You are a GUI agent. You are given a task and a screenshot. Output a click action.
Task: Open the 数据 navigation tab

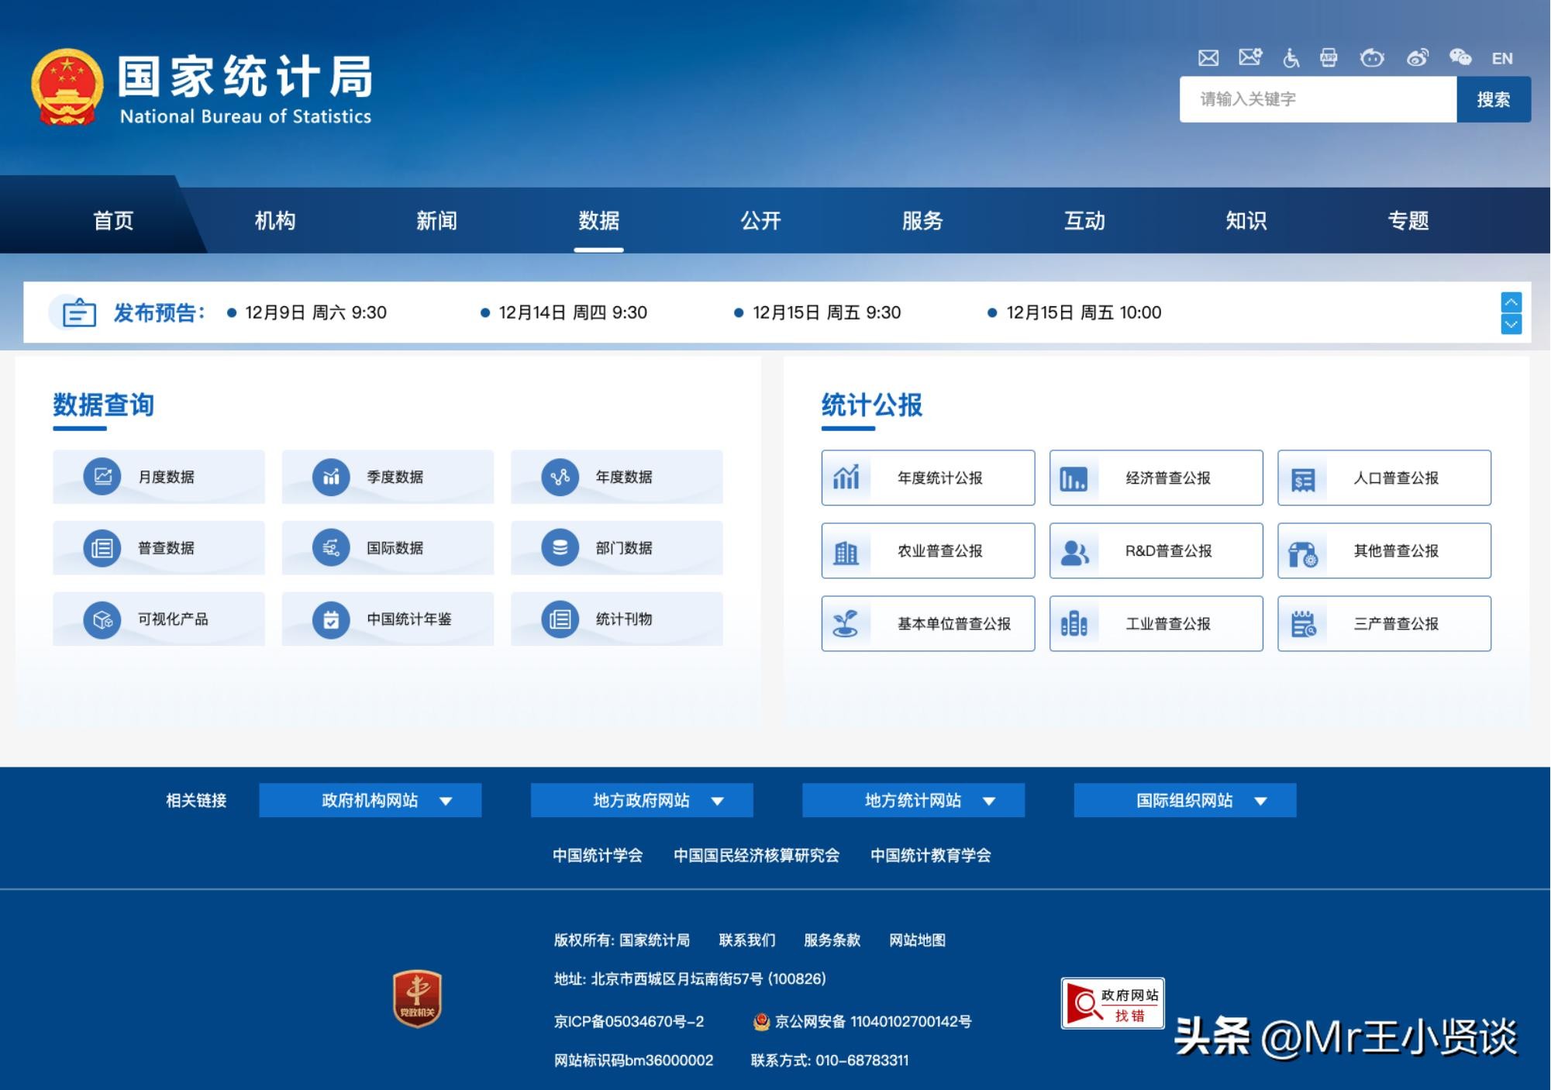point(598,221)
